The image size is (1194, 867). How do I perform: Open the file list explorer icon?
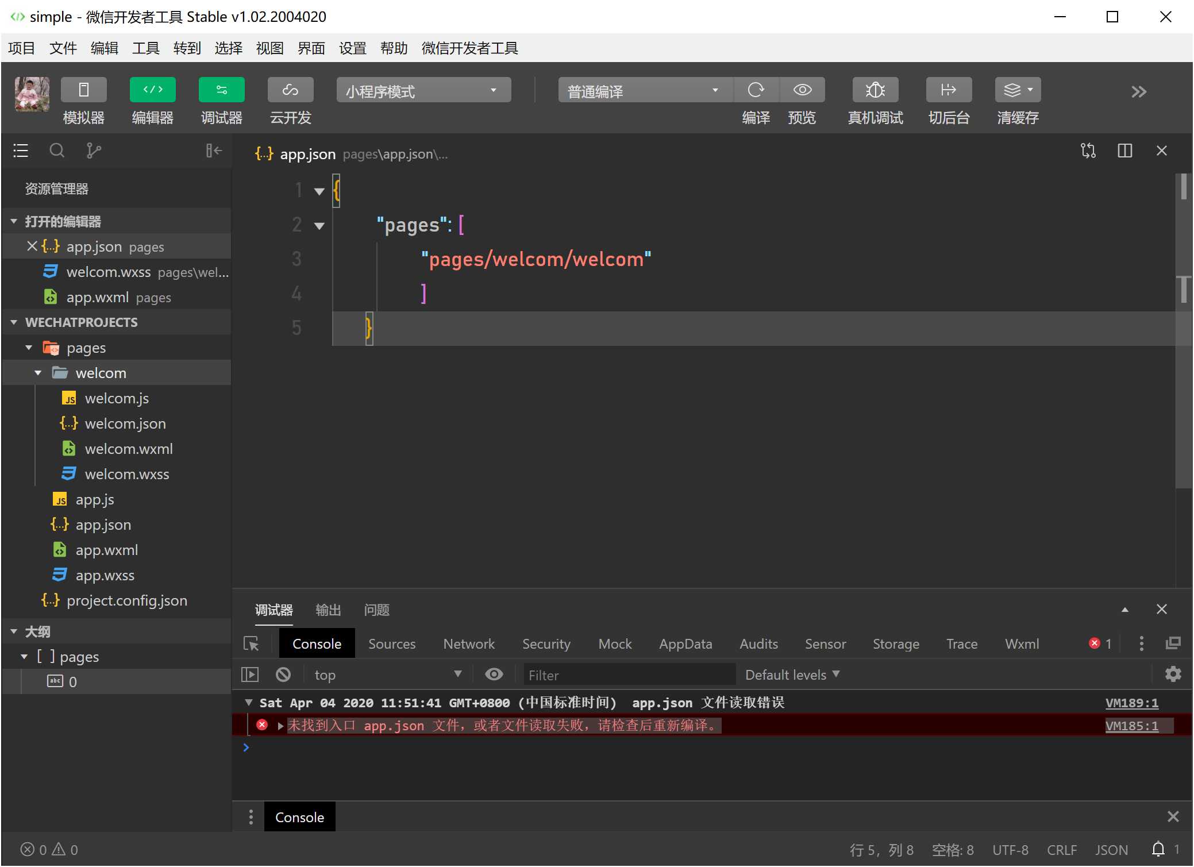coord(21,151)
